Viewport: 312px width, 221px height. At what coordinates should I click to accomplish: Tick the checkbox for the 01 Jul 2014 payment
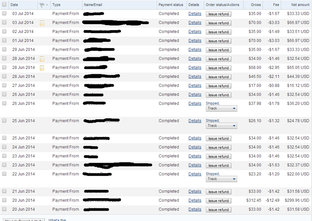point(4,40)
